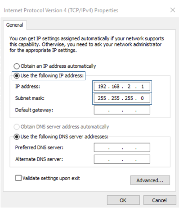This screenshot has height=208, width=179.
Task: Click the Preferred DNS server field
Action: pyautogui.click(x=122, y=148)
